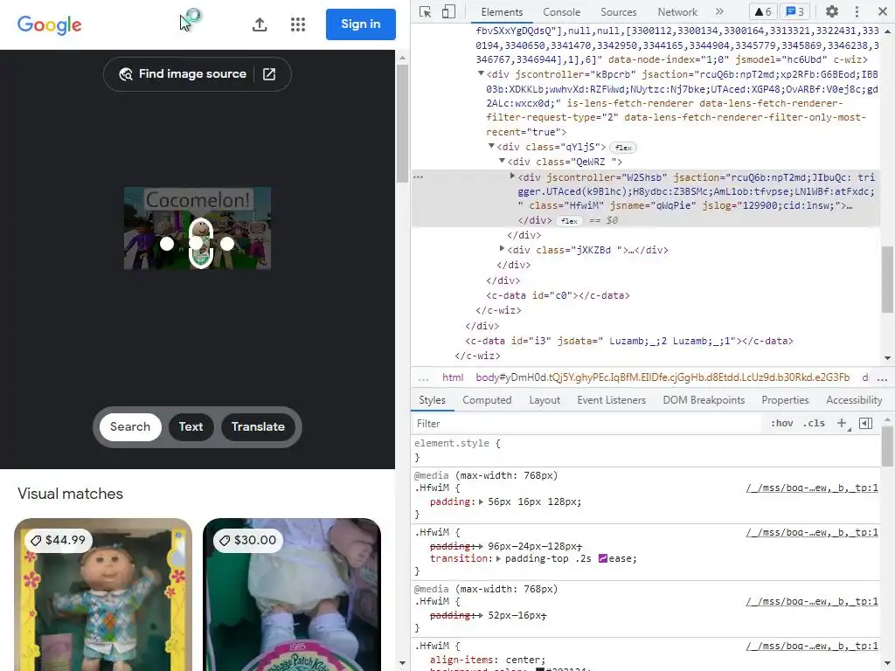Viewport: 895px width, 671px height.
Task: Activate the DevTools inspect element tool
Action: (x=426, y=12)
